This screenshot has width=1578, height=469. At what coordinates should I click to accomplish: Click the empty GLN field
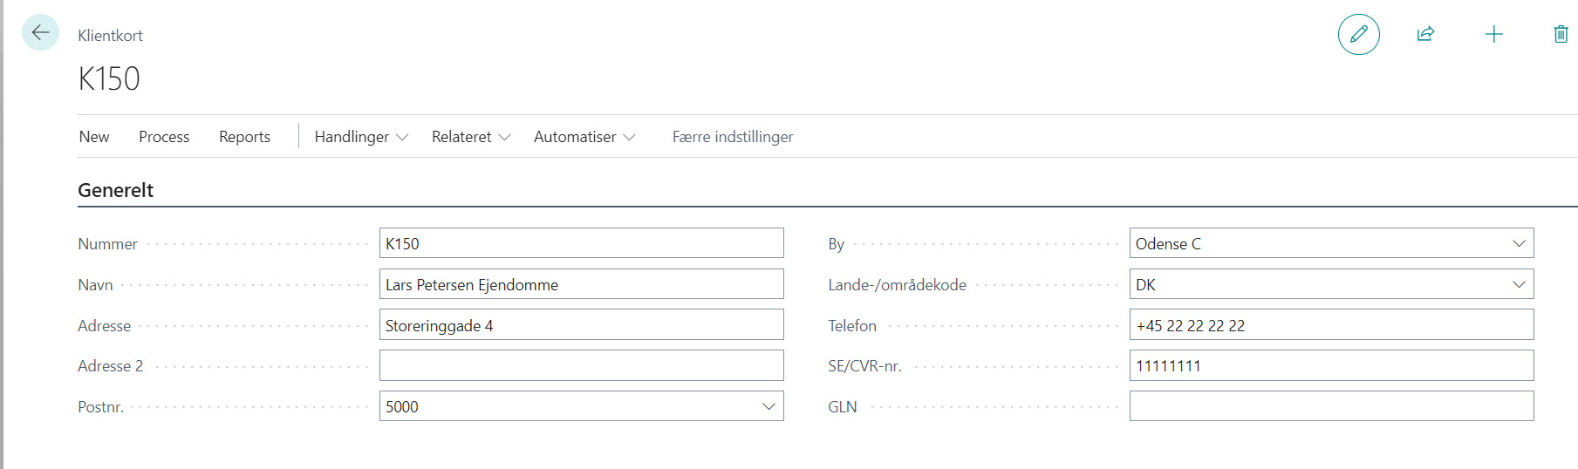coord(1331,406)
